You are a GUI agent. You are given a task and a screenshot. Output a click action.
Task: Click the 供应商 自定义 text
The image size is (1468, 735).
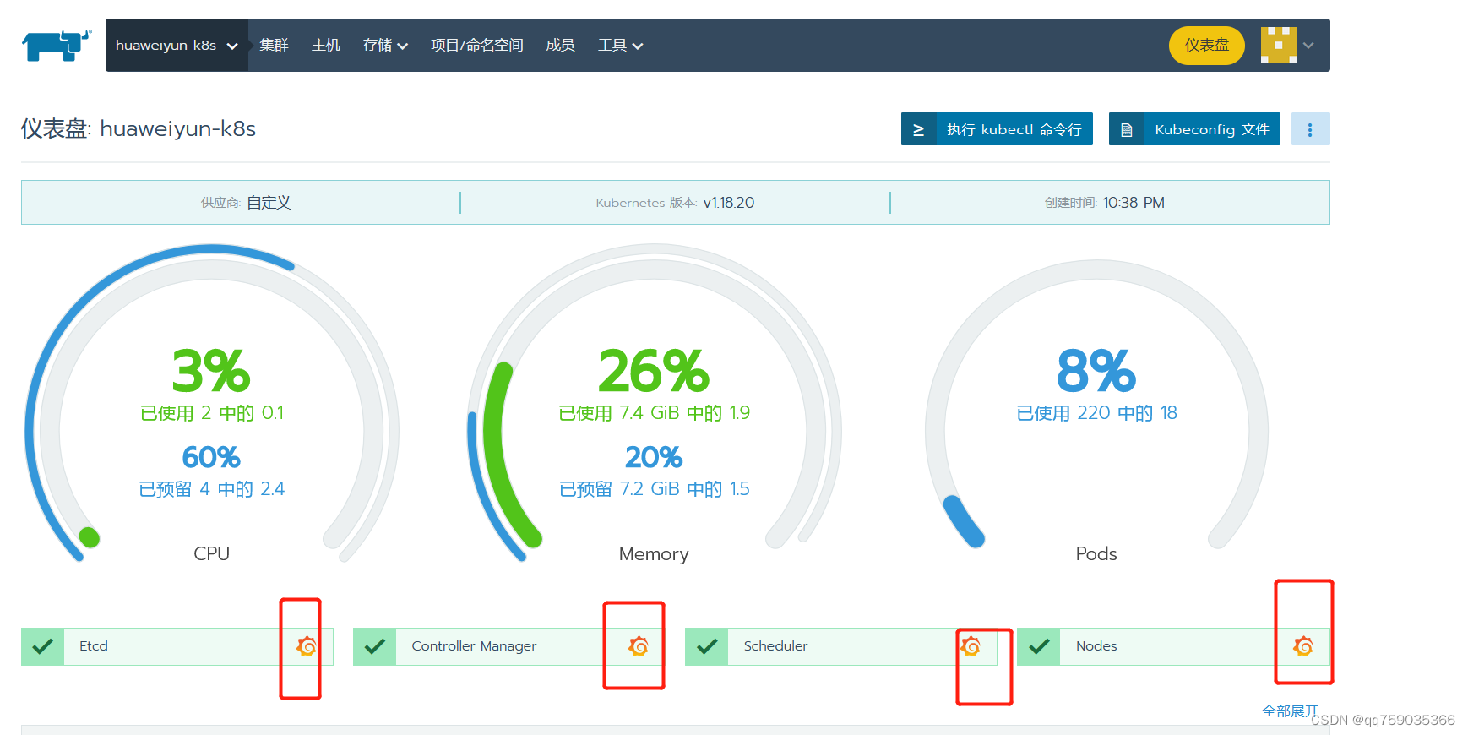[246, 203]
